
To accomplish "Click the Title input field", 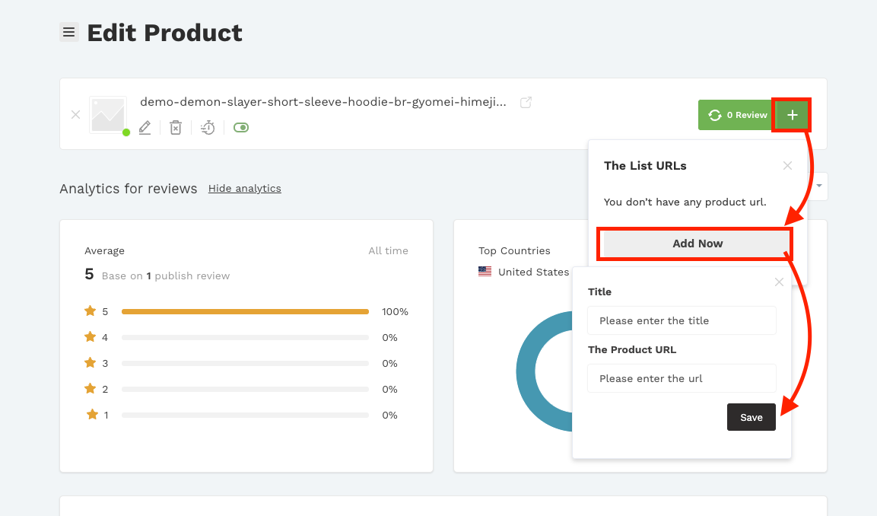I will (x=682, y=320).
